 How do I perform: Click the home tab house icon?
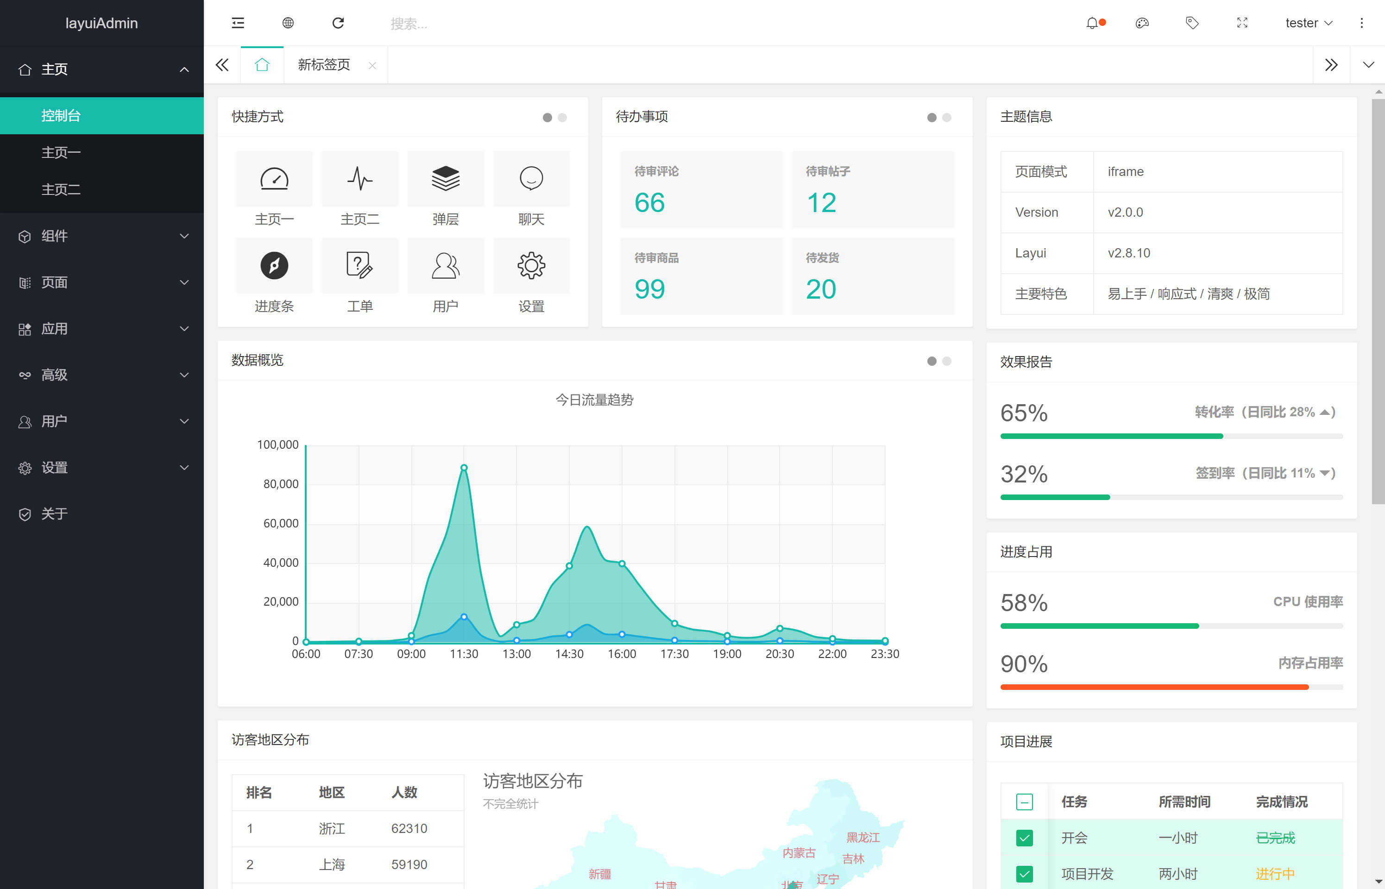(x=262, y=65)
